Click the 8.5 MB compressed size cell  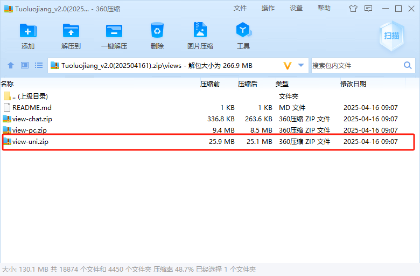(x=261, y=130)
